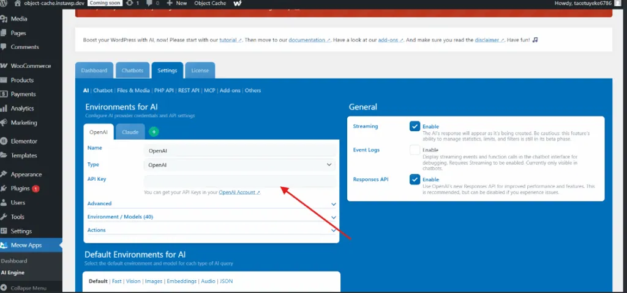
Task: Open AI Engine submenu item
Action: tap(13, 273)
